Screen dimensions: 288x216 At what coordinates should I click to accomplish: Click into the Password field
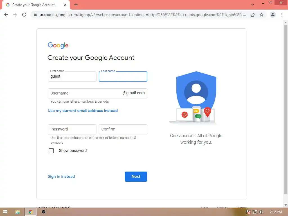[x=72, y=129]
